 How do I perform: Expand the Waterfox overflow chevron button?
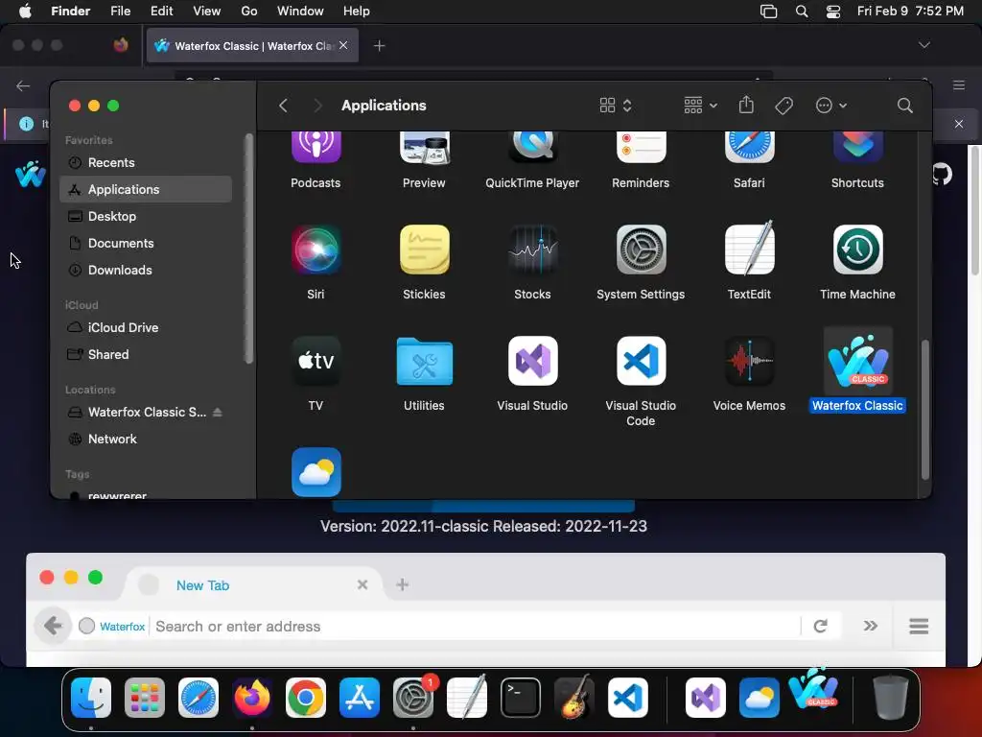tap(870, 626)
